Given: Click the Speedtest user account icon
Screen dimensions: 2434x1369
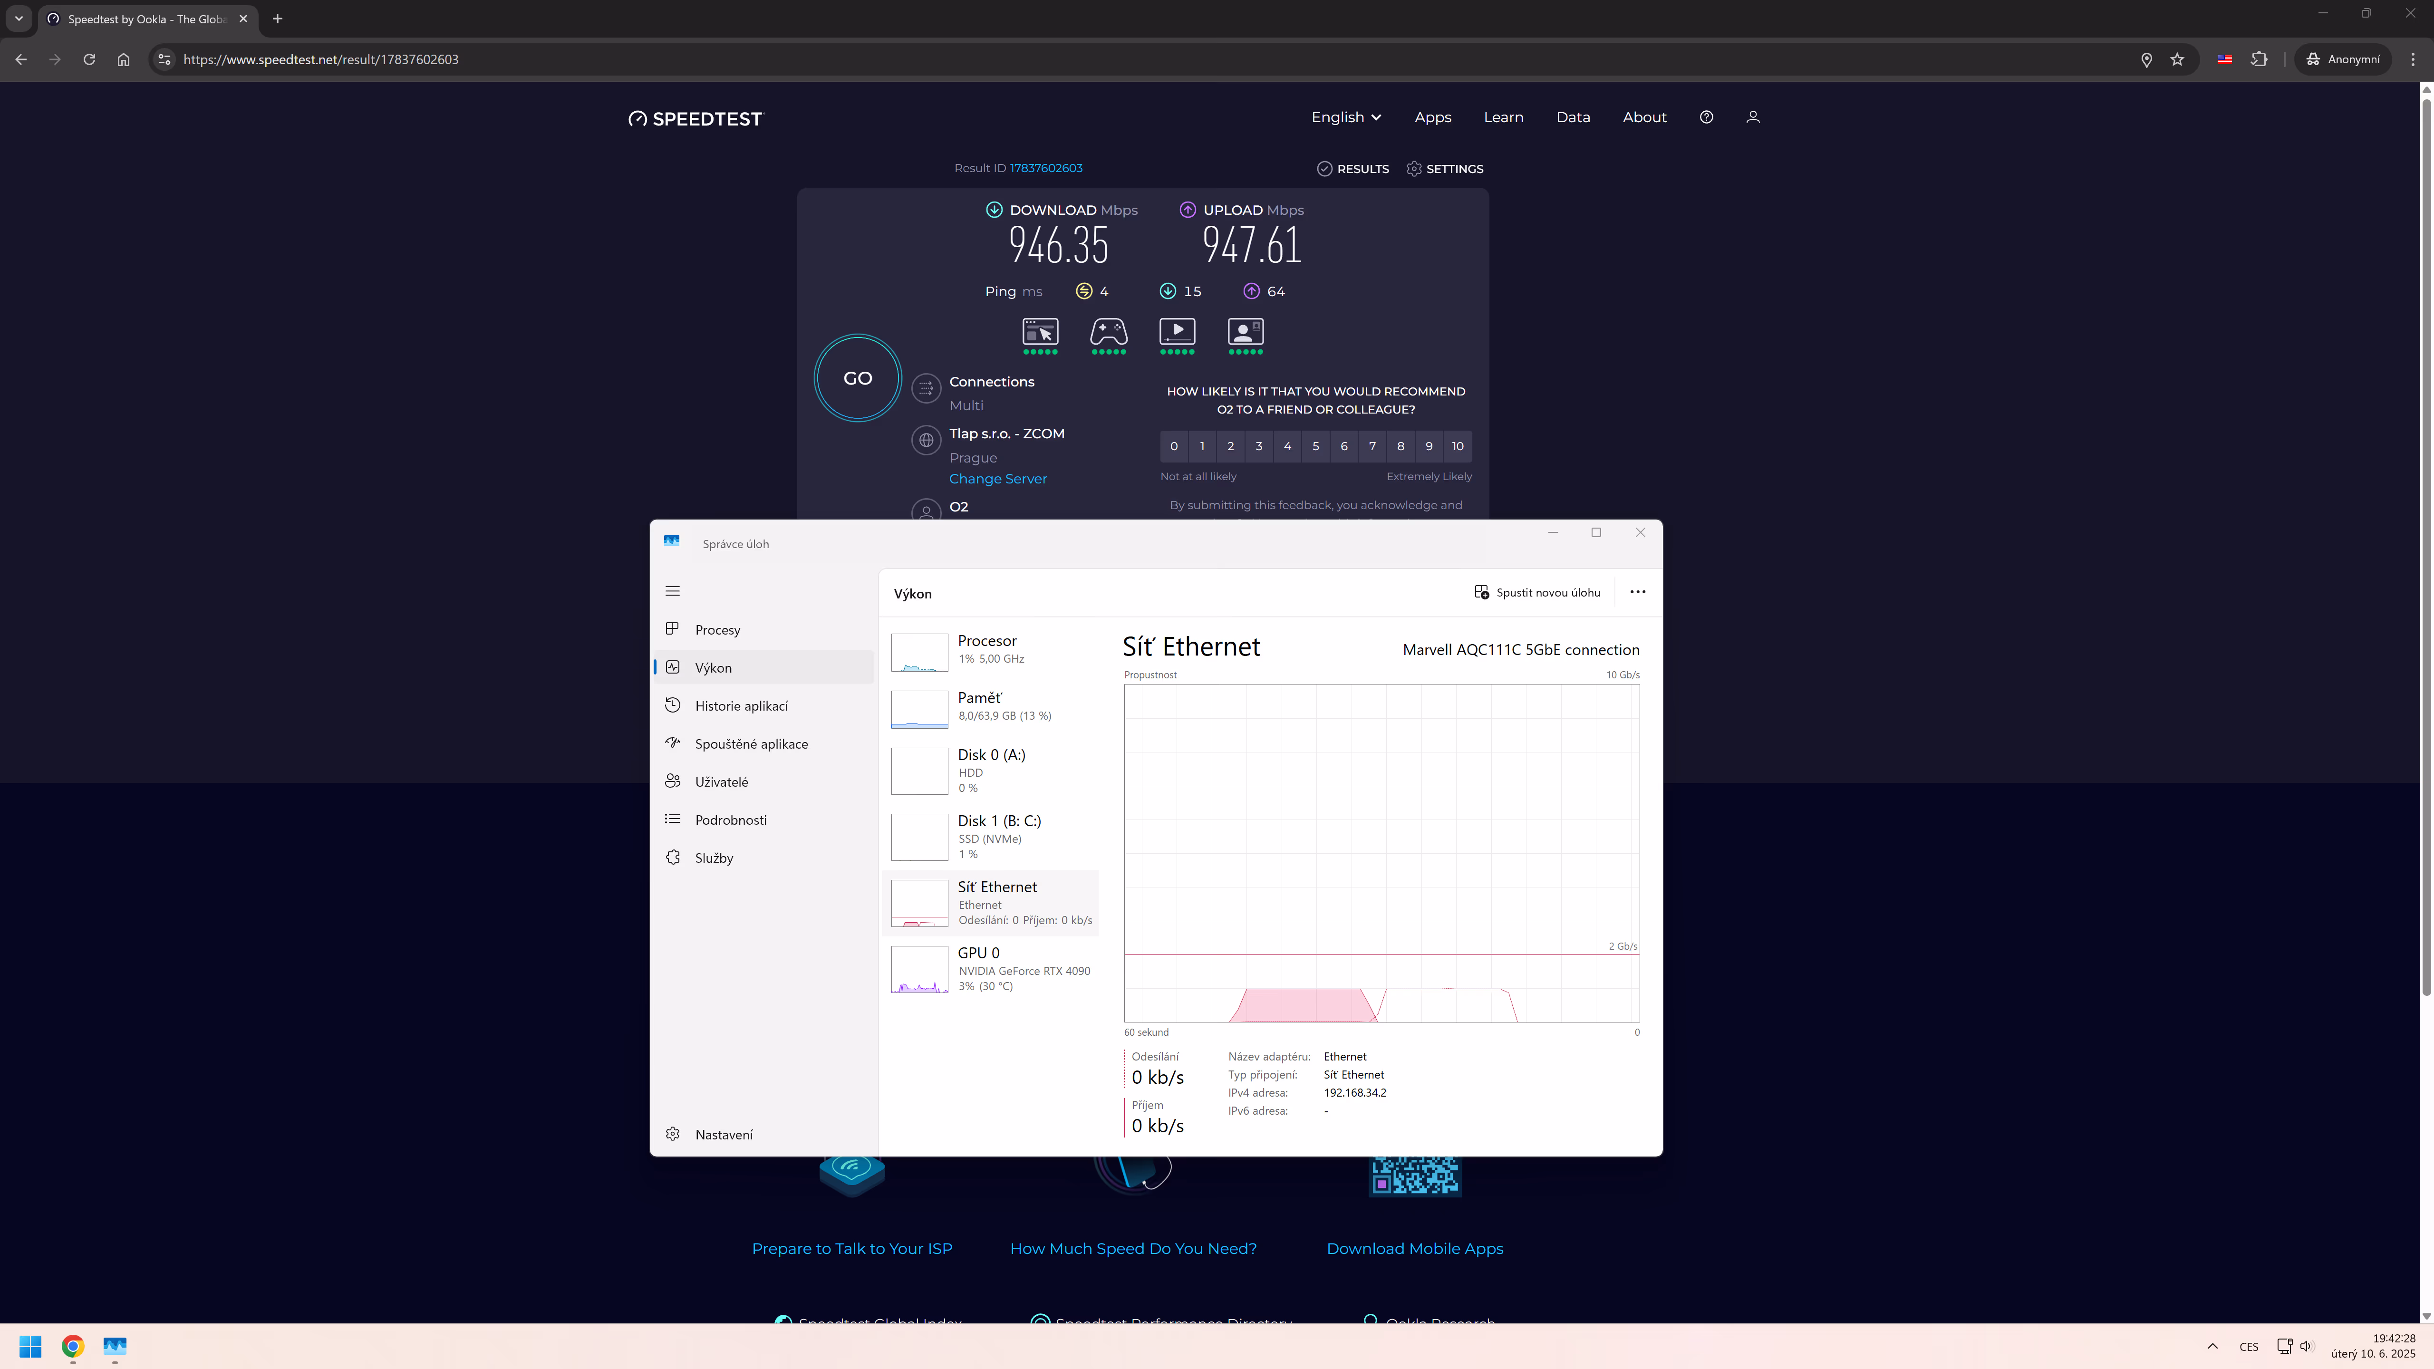Looking at the screenshot, I should (1753, 117).
